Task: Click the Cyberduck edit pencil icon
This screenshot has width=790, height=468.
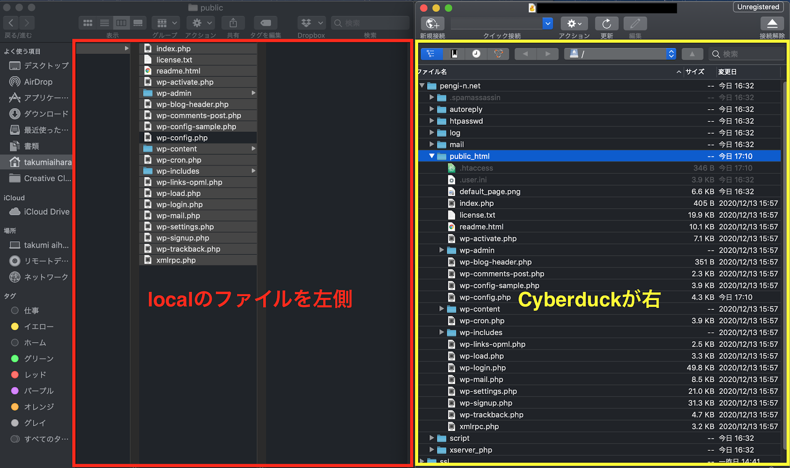Action: 635,24
